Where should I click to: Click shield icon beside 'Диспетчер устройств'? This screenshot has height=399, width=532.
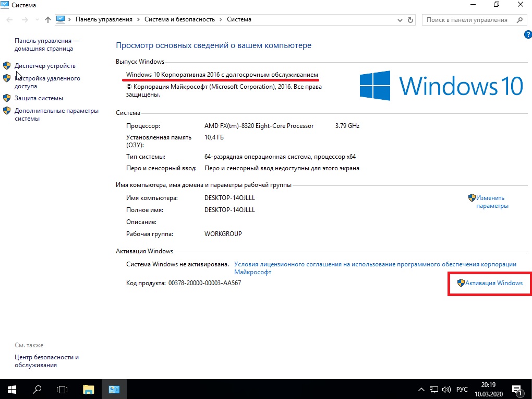pyautogui.click(x=7, y=66)
